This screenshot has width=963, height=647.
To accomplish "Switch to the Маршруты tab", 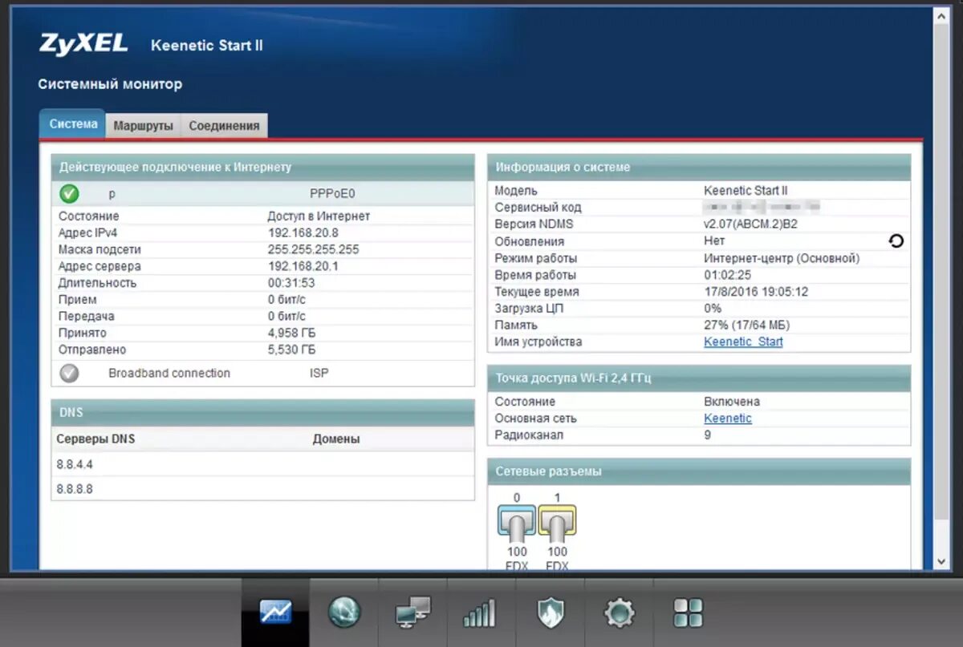I will [144, 126].
